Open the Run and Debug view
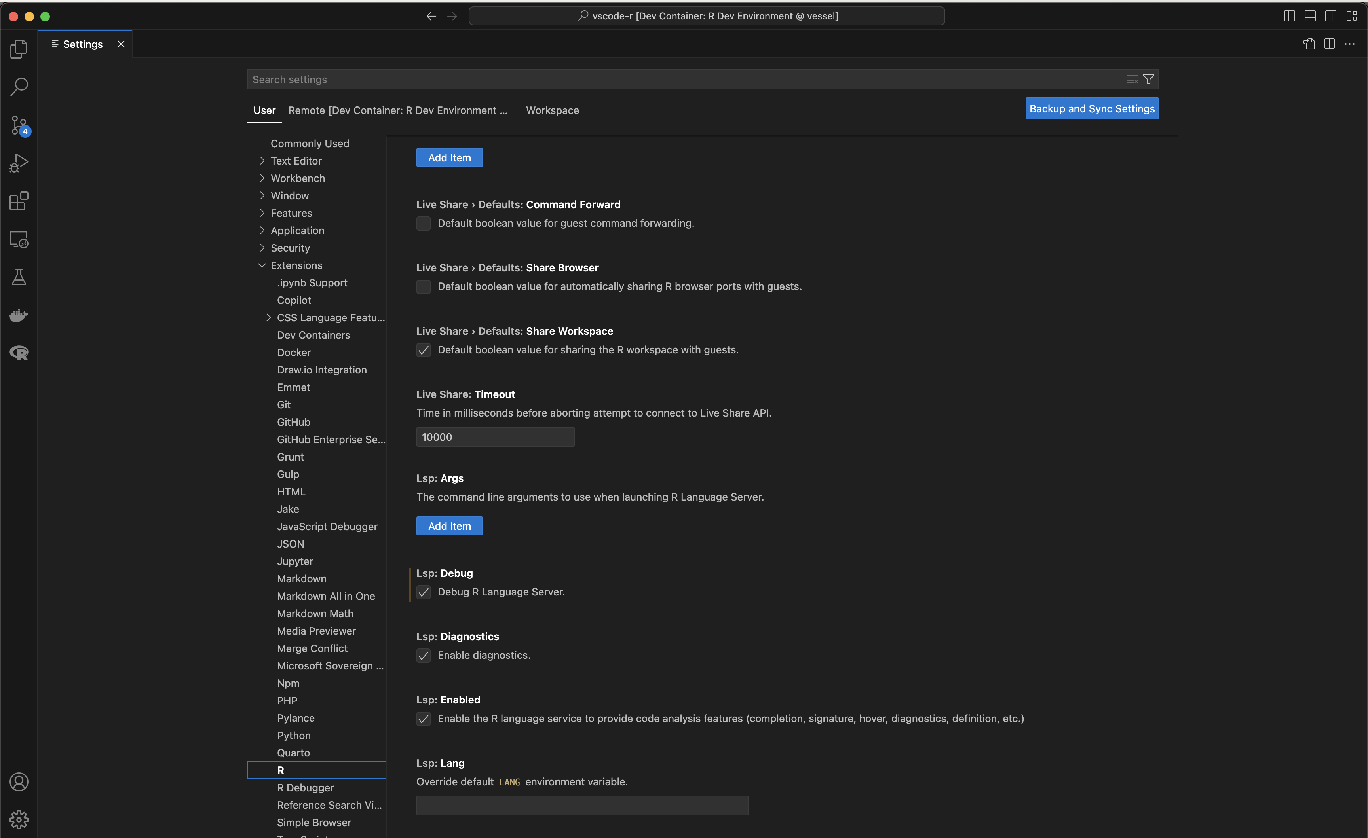The height and width of the screenshot is (838, 1368). [x=19, y=163]
